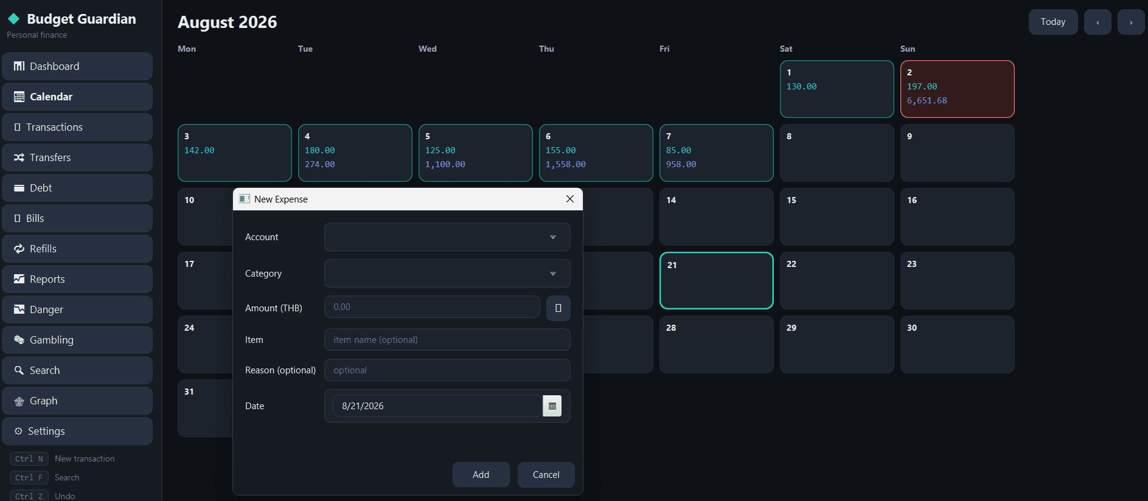
Task: Open the date picker calendar icon
Action: click(x=552, y=406)
